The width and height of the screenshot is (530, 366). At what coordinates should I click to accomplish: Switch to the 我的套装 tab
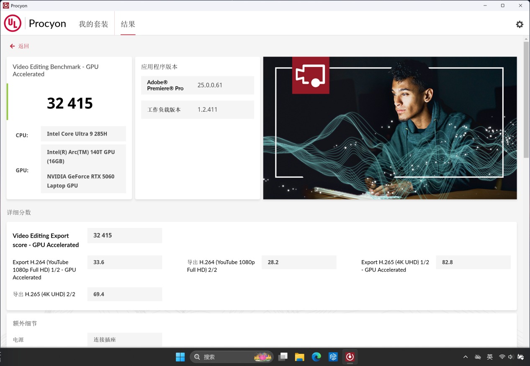(x=93, y=24)
